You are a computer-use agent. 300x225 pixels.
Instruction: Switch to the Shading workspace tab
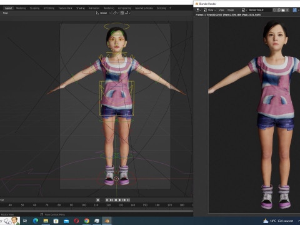[x=81, y=8]
